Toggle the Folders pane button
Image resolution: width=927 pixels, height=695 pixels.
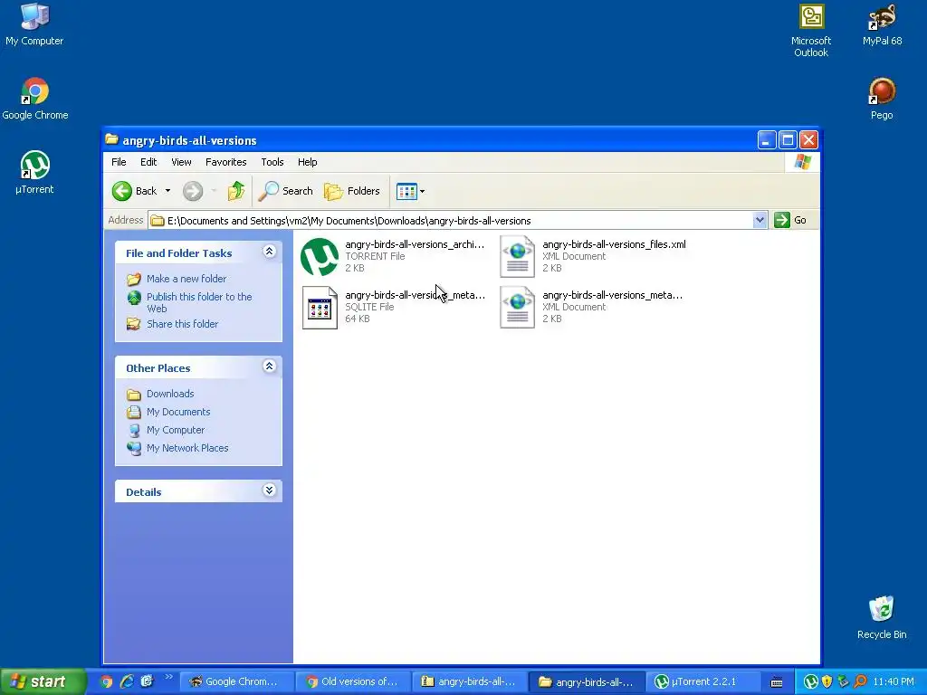pos(352,191)
